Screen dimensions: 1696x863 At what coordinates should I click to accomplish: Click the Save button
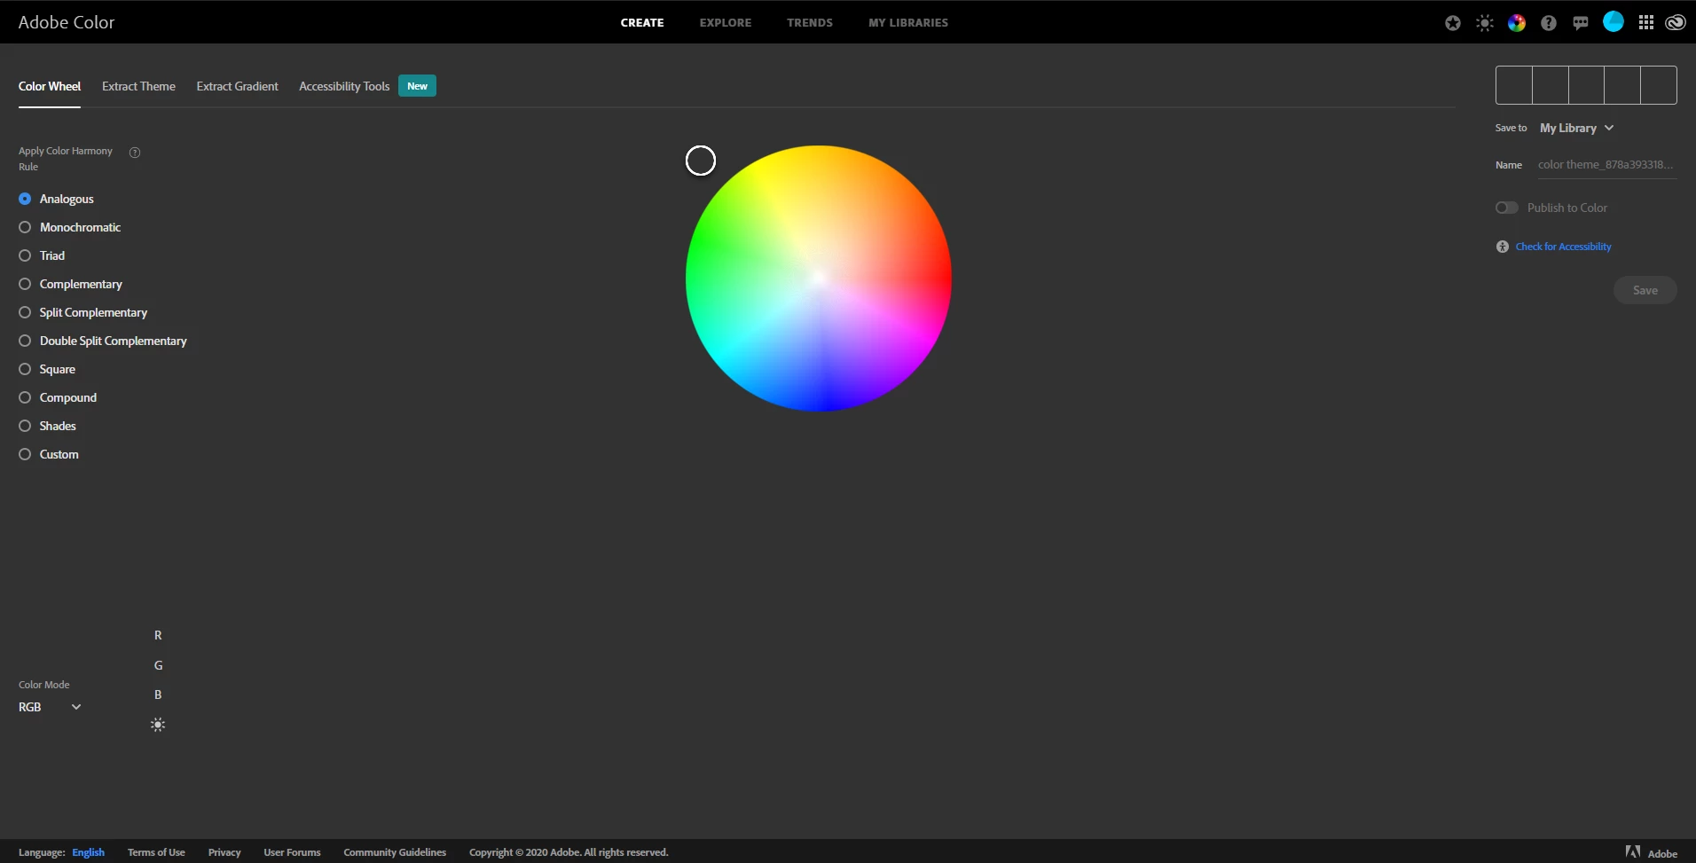point(1645,290)
